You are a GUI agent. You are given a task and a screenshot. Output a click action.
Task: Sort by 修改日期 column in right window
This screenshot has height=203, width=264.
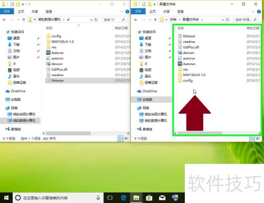253,28
